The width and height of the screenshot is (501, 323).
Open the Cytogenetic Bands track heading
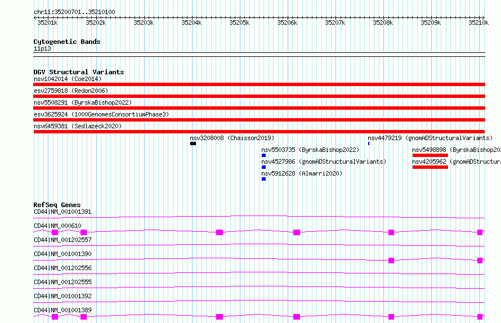tap(67, 42)
